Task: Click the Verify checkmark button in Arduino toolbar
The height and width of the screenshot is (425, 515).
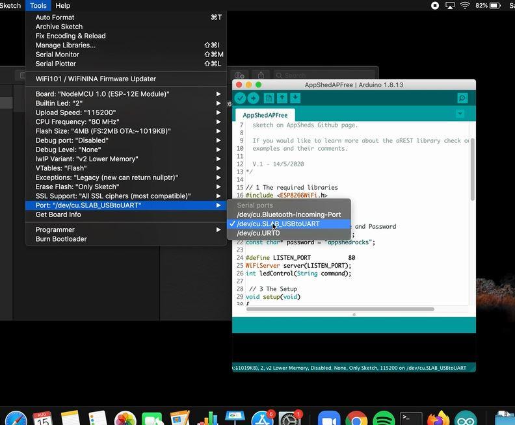Action: pyautogui.click(x=240, y=98)
